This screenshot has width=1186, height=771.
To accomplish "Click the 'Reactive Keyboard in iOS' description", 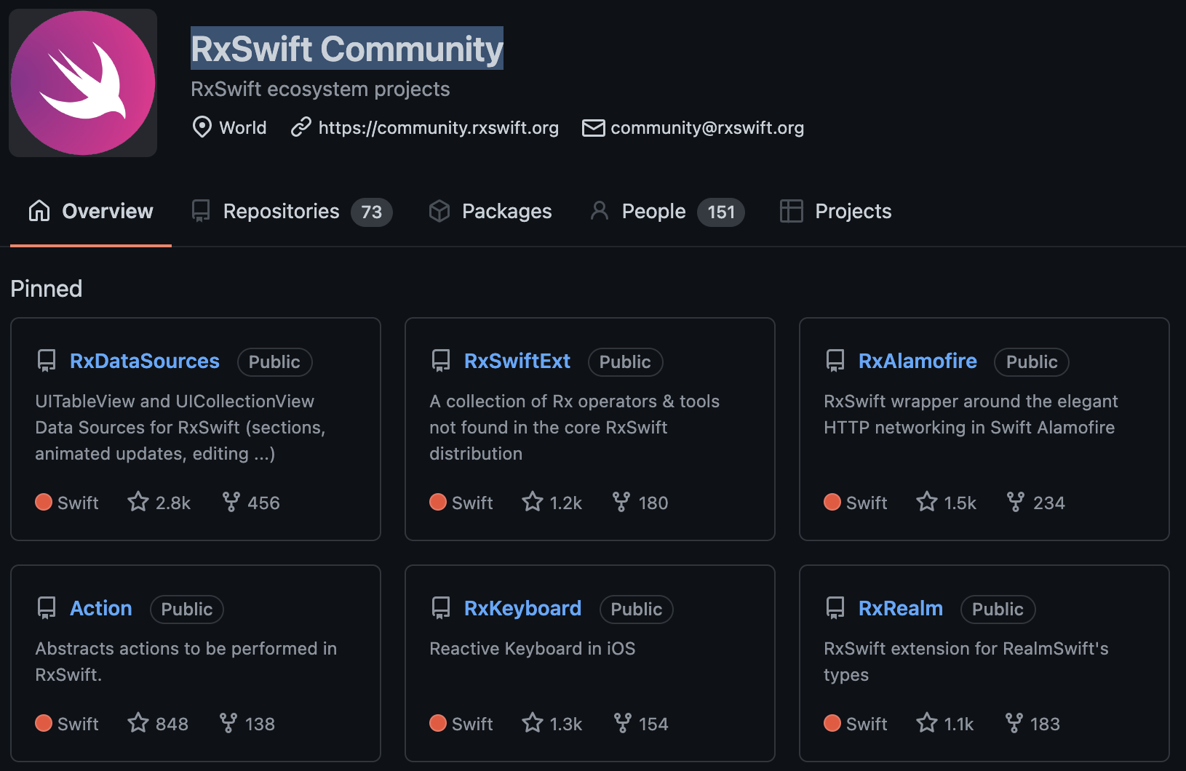I will tap(533, 648).
